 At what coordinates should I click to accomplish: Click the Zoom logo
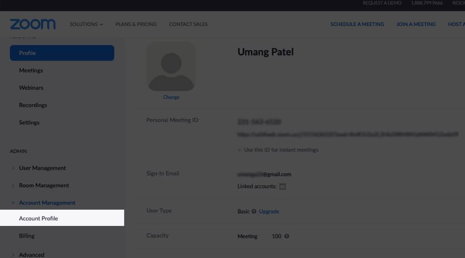click(x=33, y=24)
